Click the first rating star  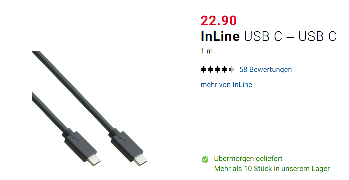click(x=204, y=69)
